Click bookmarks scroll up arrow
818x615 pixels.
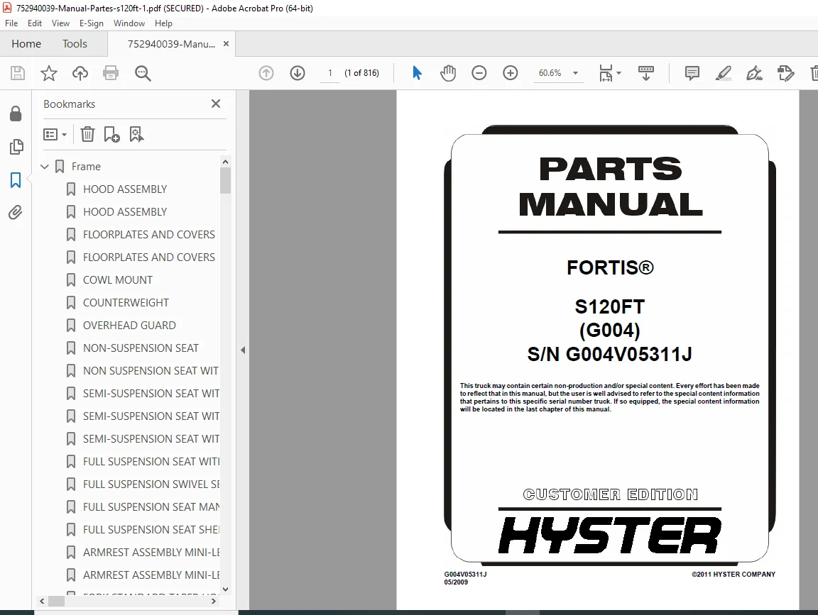225,162
